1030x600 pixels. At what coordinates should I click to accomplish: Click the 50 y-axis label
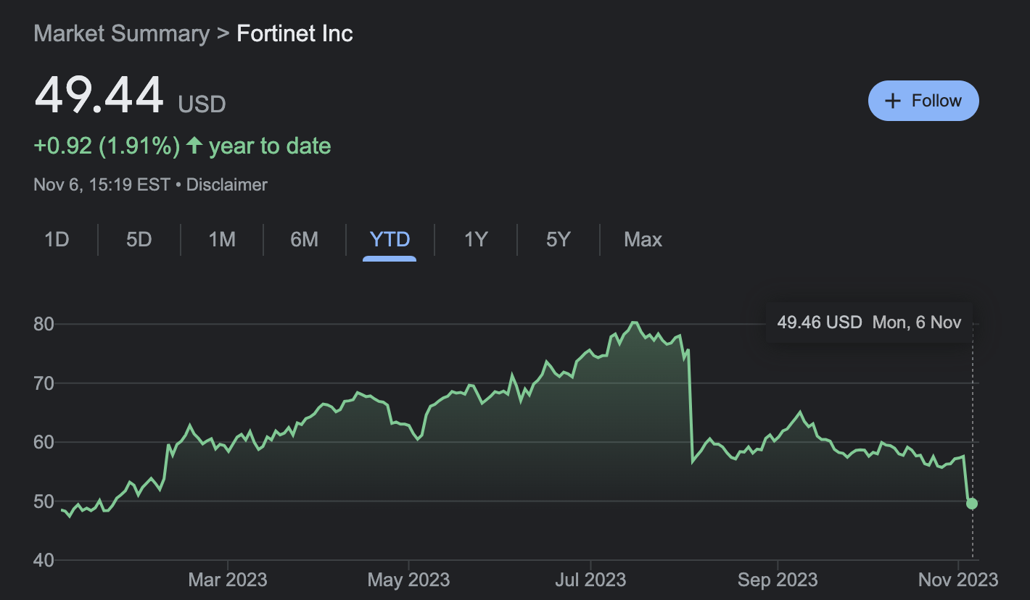(44, 501)
